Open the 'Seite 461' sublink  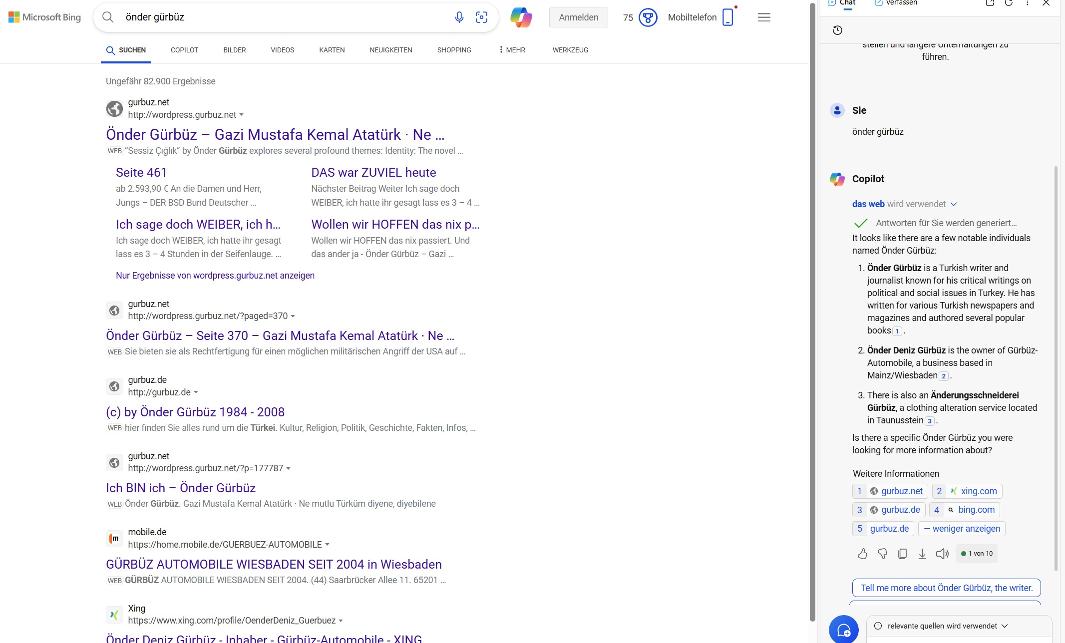(141, 173)
